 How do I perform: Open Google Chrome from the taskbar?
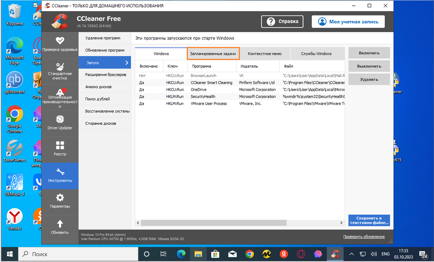tap(249, 254)
